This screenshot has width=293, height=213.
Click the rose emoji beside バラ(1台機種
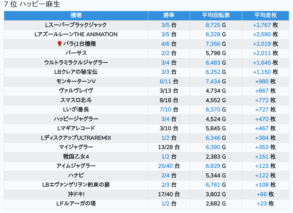[x=59, y=44]
